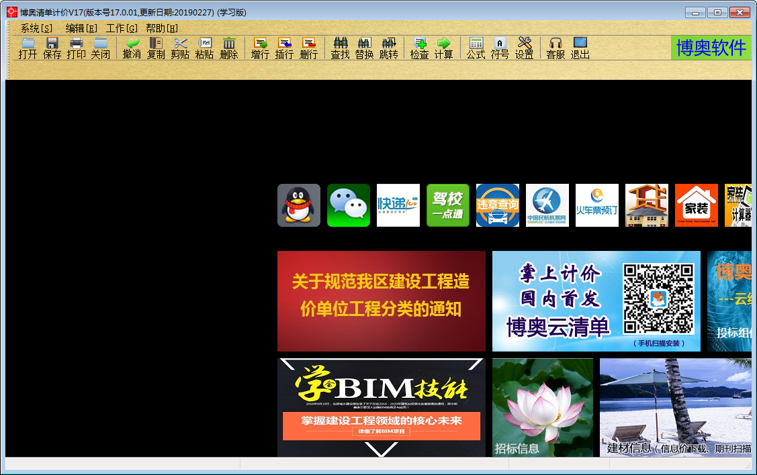Click the 复制 (Copy) toolbar icon
The width and height of the screenshot is (757, 475).
click(156, 48)
